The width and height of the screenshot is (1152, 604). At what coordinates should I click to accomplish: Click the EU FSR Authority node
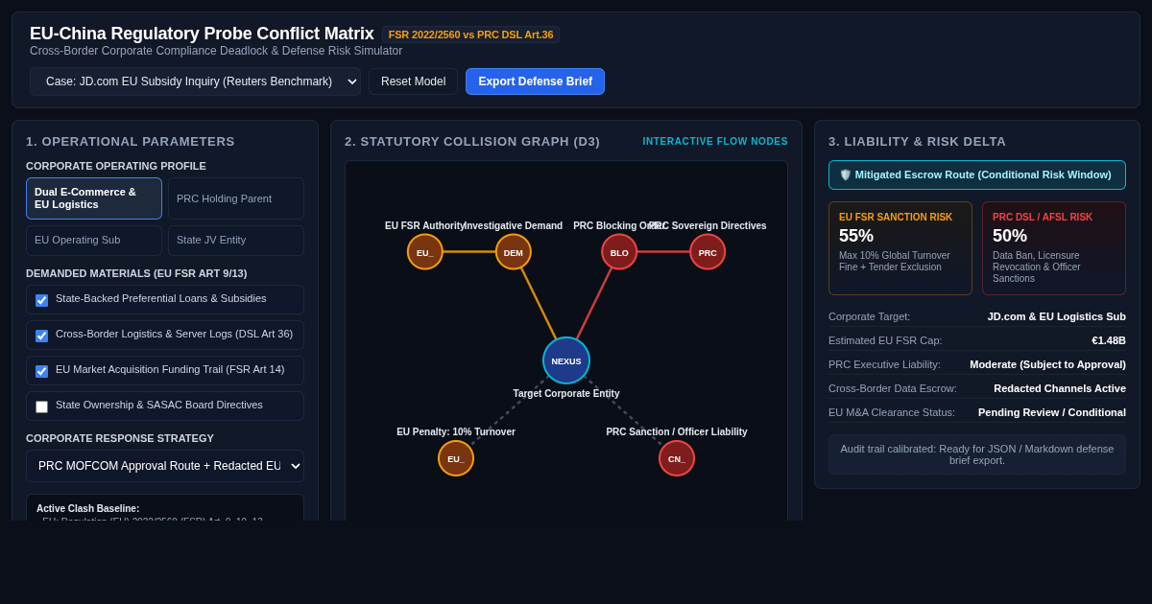pyautogui.click(x=425, y=252)
